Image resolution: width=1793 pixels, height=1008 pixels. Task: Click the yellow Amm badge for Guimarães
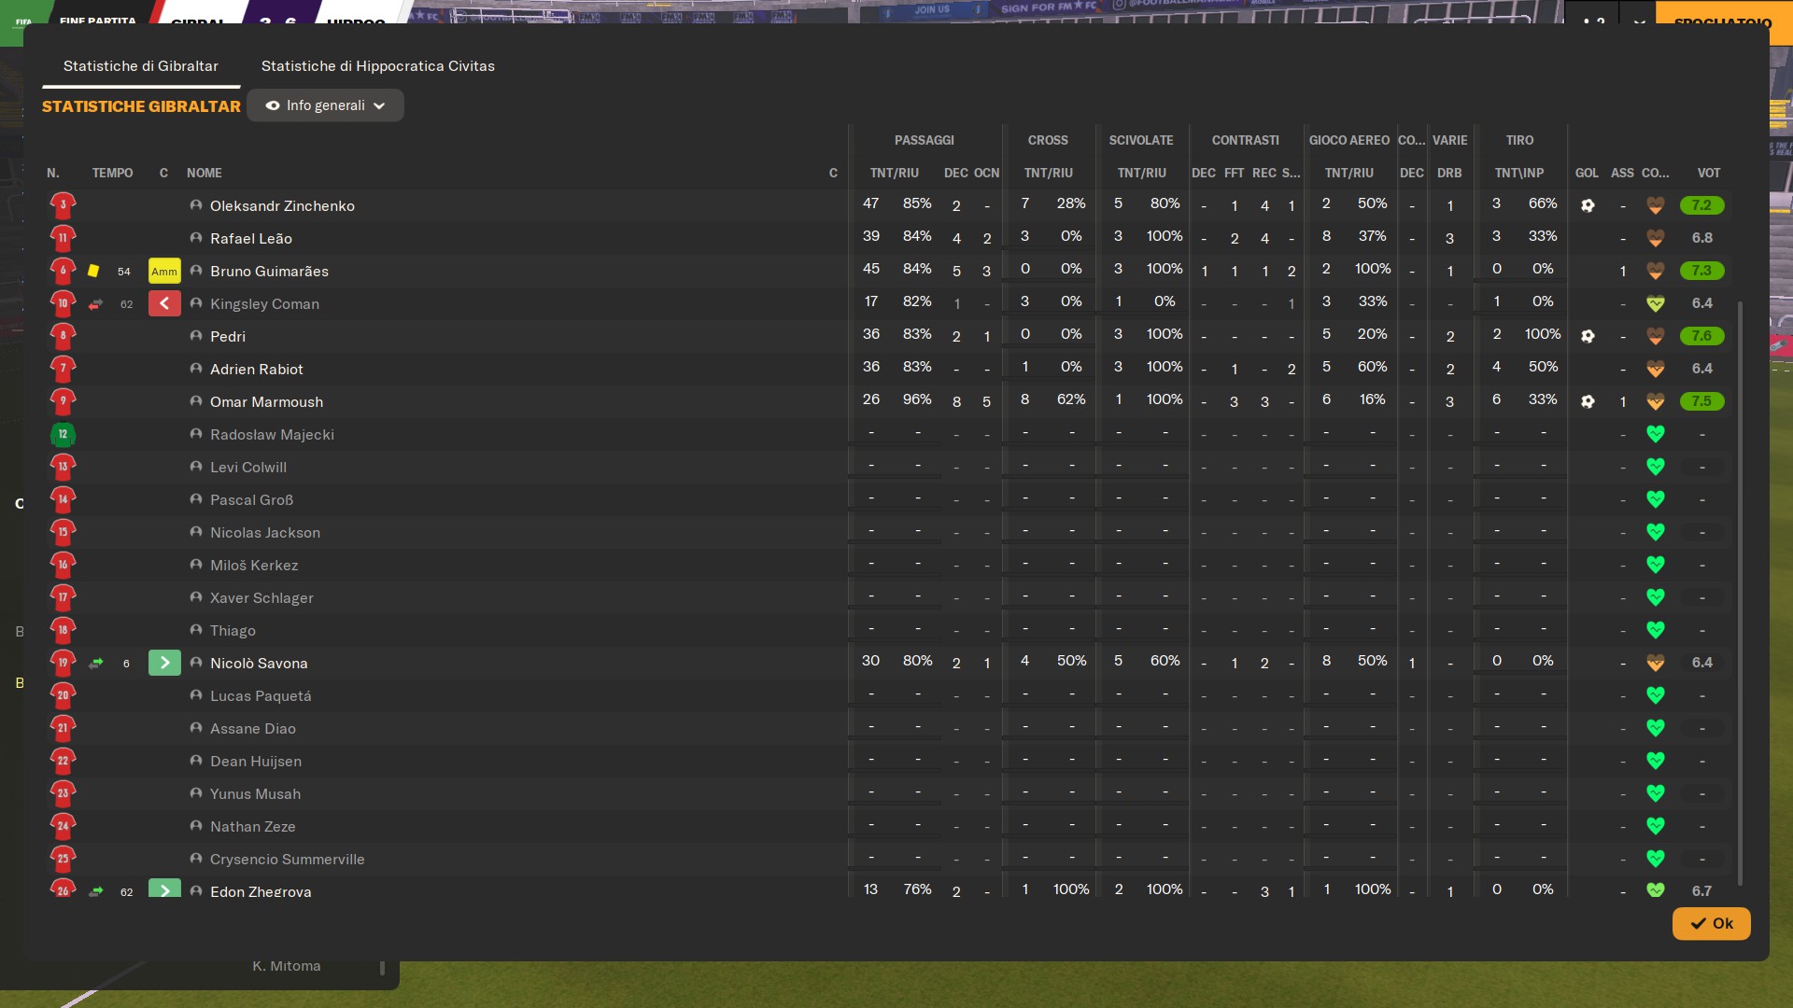pos(164,271)
